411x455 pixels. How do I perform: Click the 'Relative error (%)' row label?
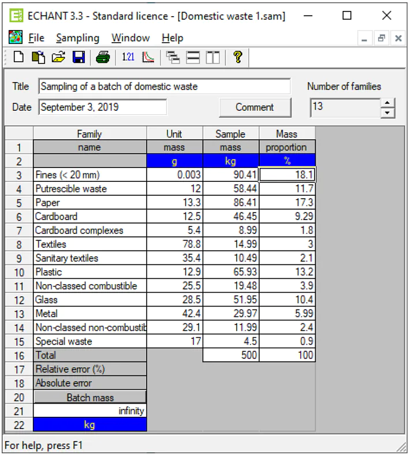click(90, 369)
